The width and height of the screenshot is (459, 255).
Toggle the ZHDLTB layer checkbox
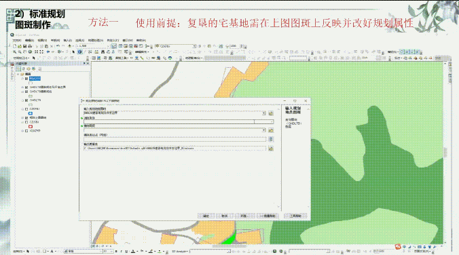pyautogui.click(x=26, y=100)
